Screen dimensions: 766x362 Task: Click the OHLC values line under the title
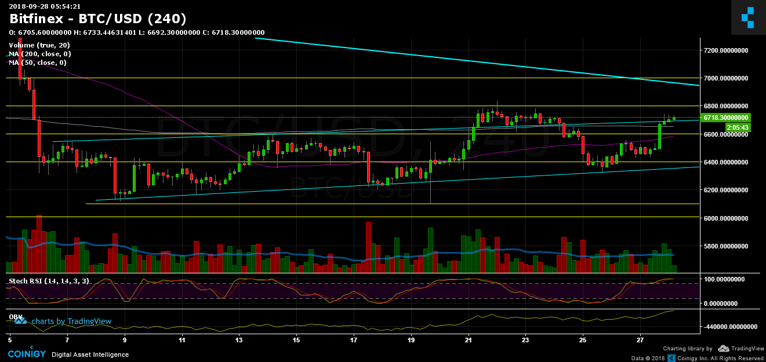137,32
